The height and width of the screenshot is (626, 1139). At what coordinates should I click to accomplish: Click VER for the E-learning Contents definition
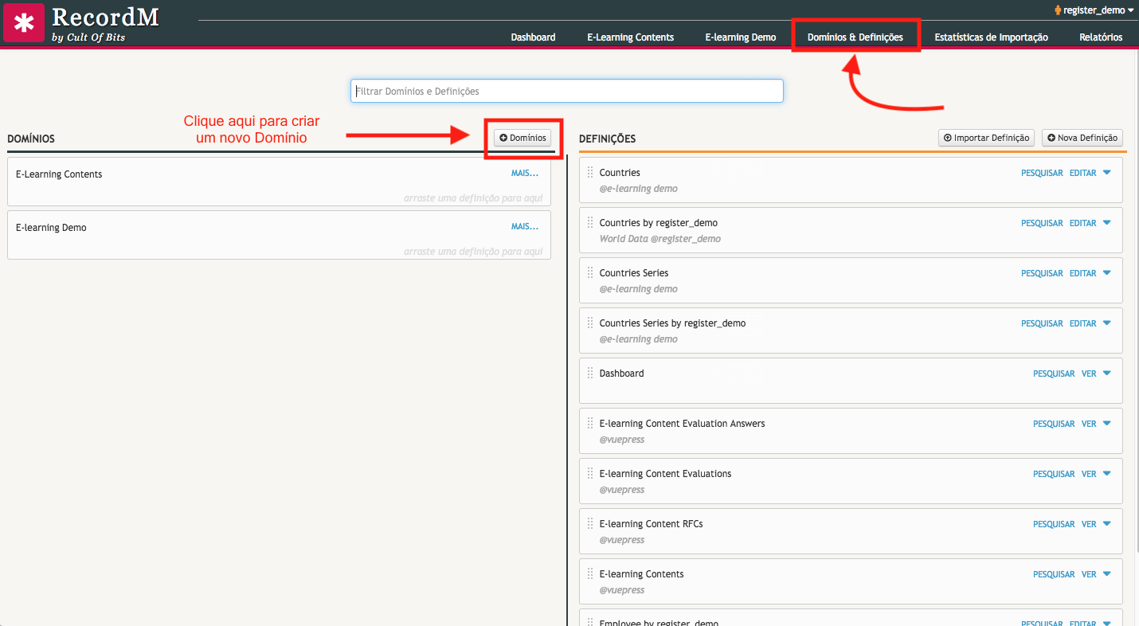(x=1089, y=574)
